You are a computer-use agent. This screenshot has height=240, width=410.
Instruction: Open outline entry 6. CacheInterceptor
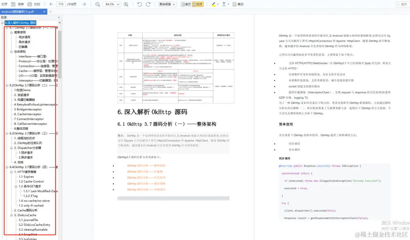[x=28, y=114]
